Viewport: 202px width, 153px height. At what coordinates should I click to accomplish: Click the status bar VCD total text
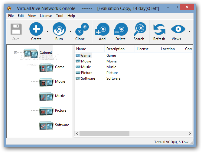(171, 142)
